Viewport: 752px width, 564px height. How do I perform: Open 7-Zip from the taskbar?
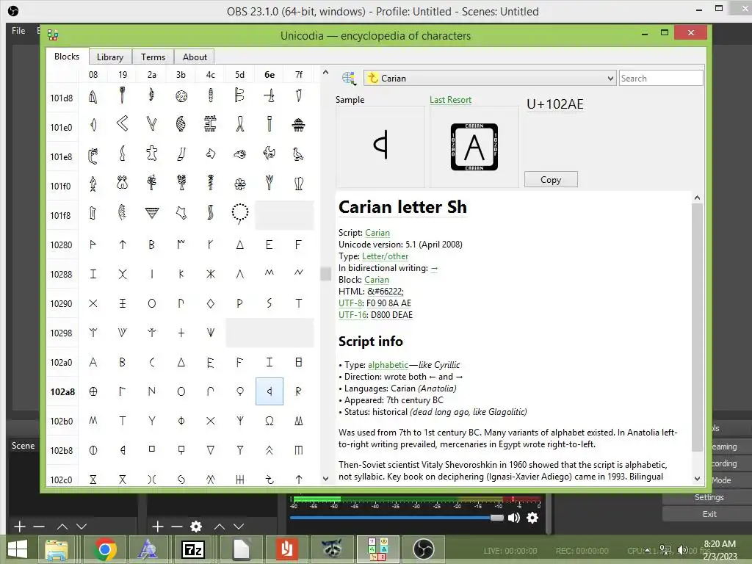(193, 549)
